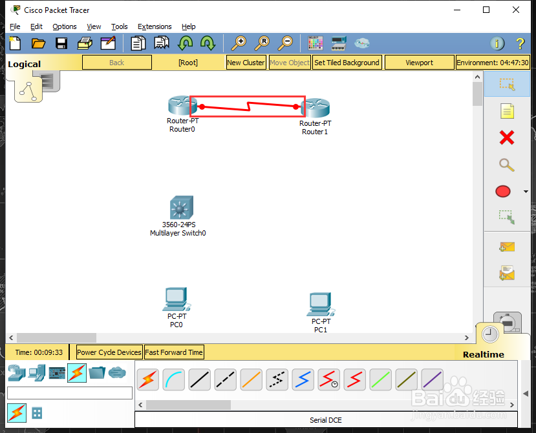Choose the Console cable connection

[174, 379]
